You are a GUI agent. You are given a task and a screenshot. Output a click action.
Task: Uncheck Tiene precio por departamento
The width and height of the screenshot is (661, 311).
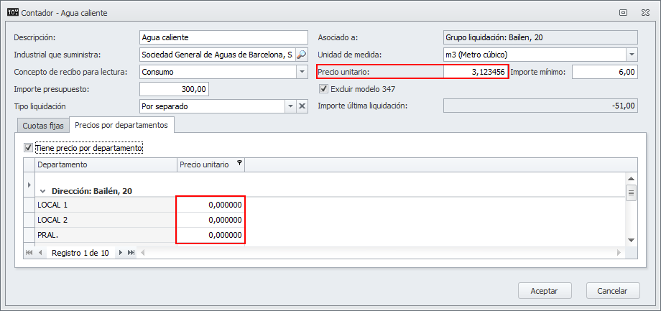[x=29, y=148]
